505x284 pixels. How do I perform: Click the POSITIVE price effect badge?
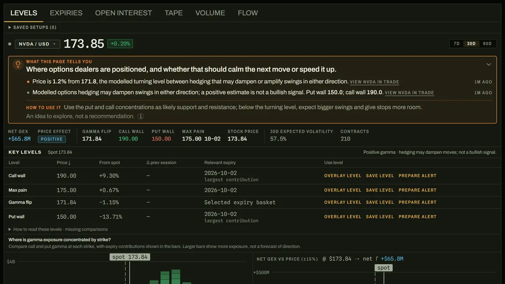(x=52, y=139)
